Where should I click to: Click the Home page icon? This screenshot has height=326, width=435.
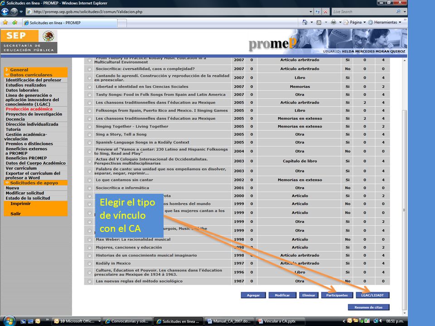(x=304, y=22)
